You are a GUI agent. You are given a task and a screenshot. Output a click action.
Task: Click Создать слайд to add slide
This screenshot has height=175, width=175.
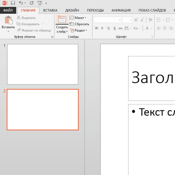62,24
